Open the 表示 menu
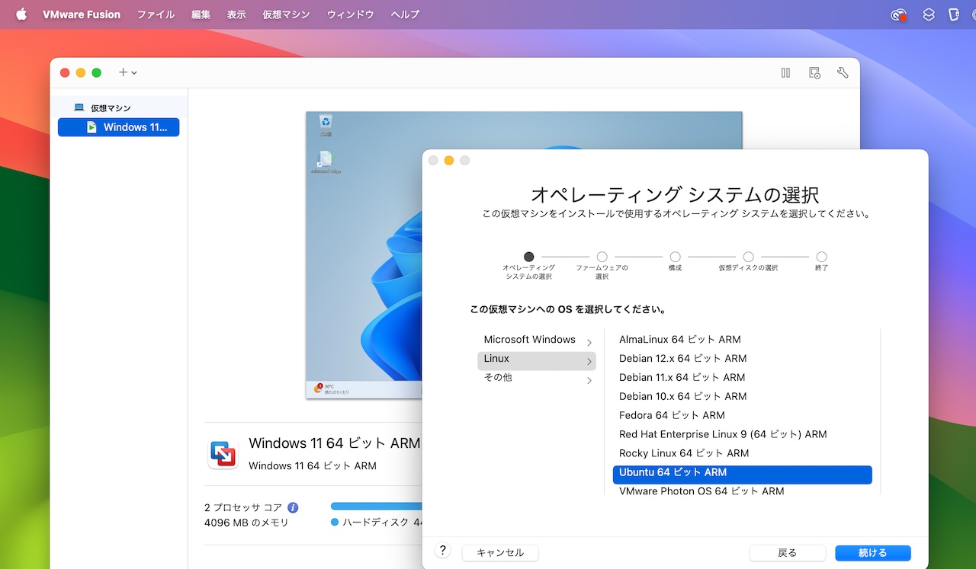 [236, 14]
